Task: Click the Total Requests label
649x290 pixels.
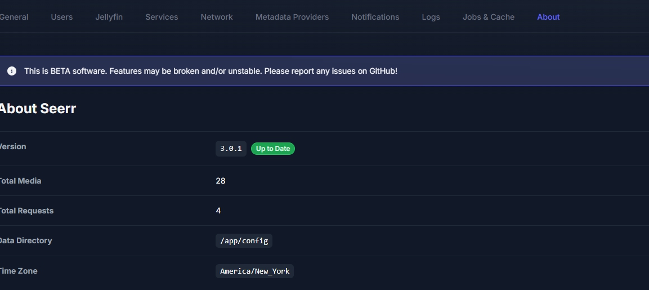Action: [26, 211]
